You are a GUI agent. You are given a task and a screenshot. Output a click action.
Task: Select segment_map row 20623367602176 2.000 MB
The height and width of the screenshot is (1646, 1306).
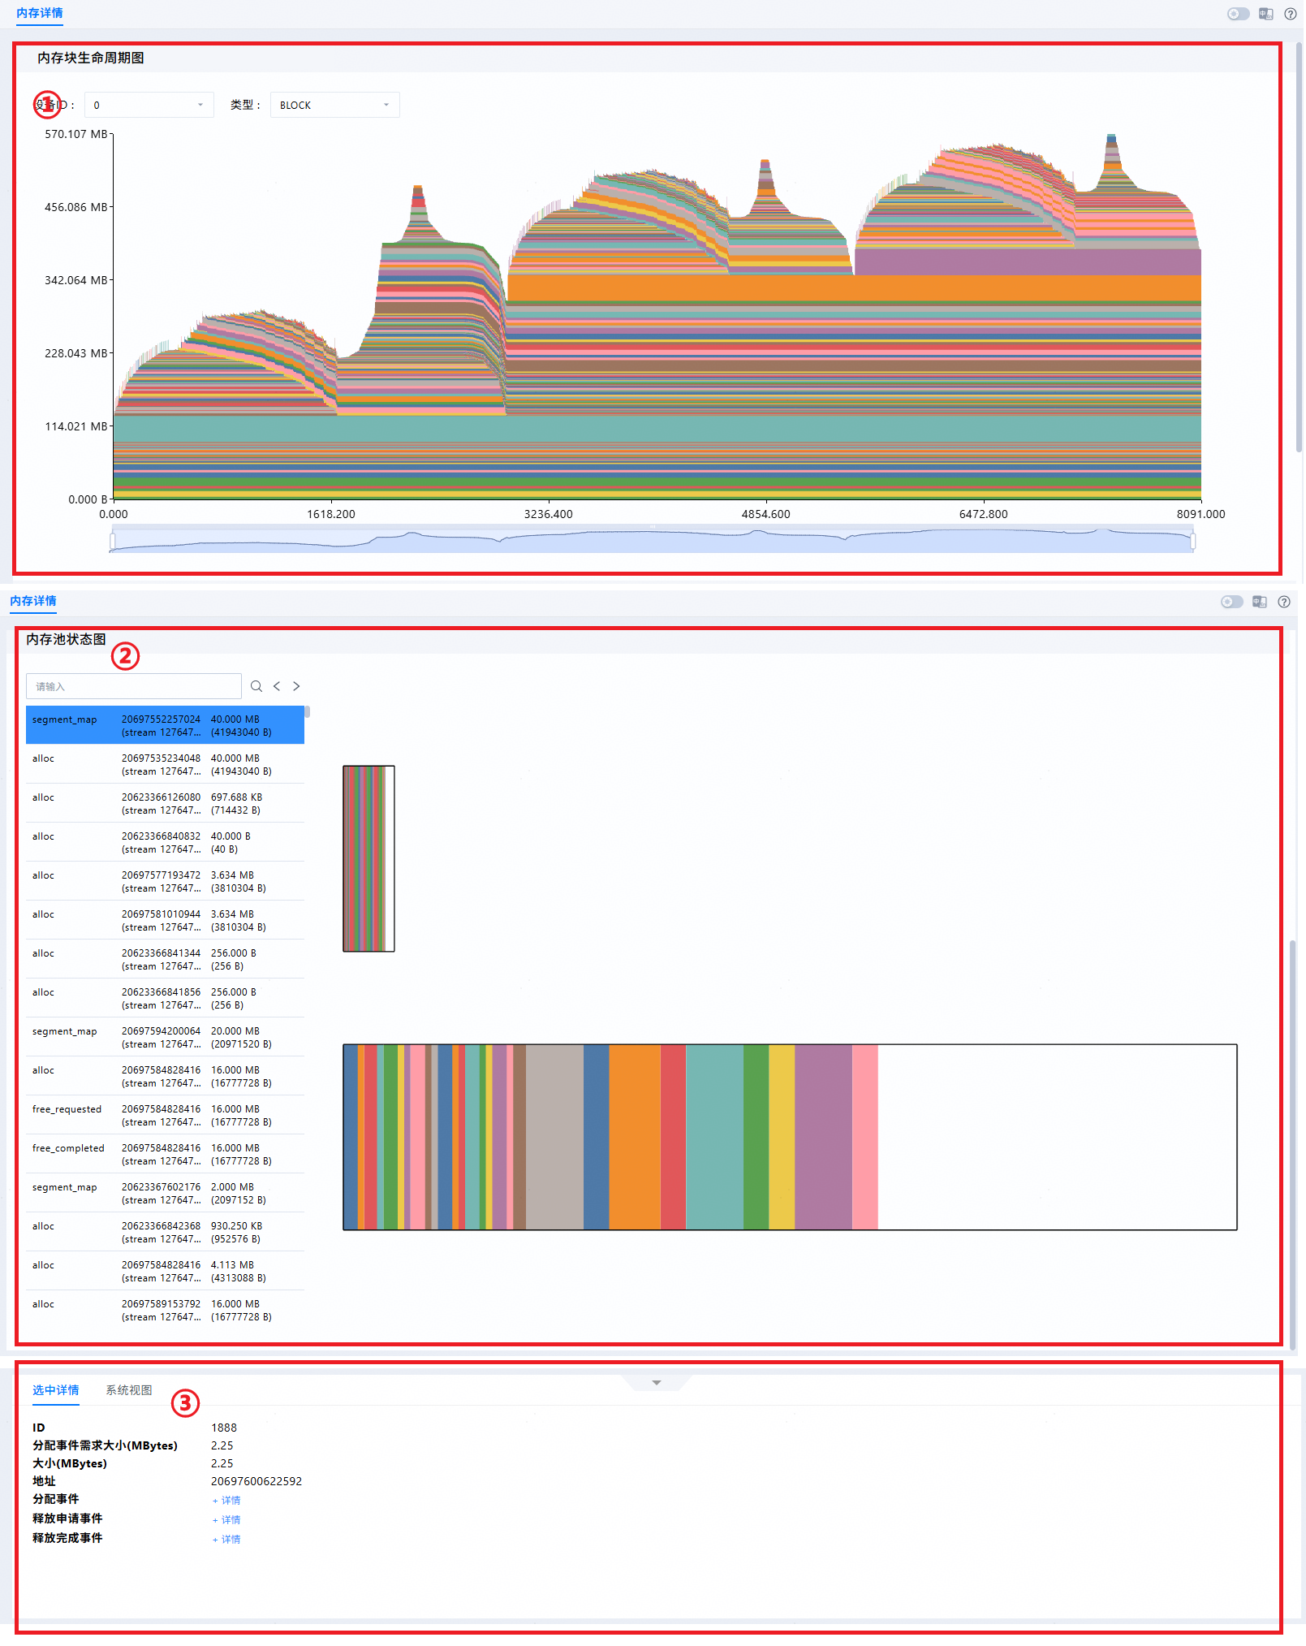tap(165, 1193)
